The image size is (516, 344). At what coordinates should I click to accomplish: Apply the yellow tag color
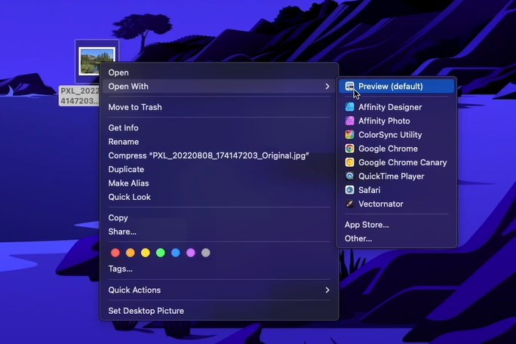tap(146, 253)
